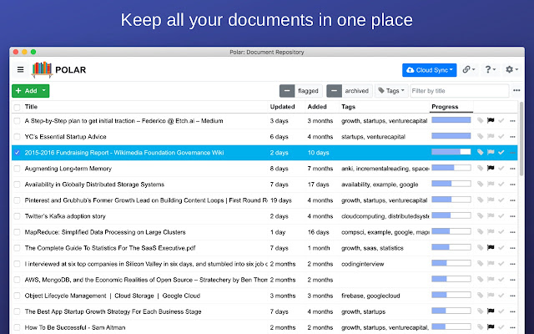Open the Tags filter dropdown
This screenshot has height=334, width=534.
pos(391,91)
